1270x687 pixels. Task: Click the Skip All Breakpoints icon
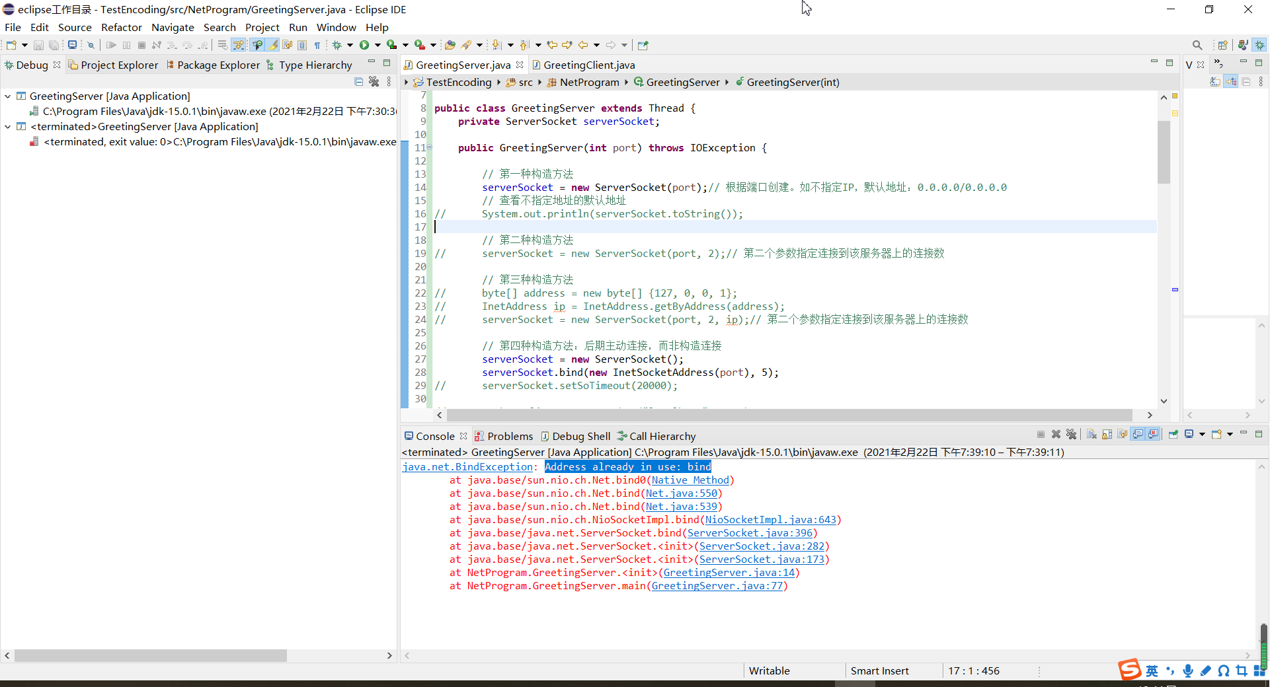point(91,45)
